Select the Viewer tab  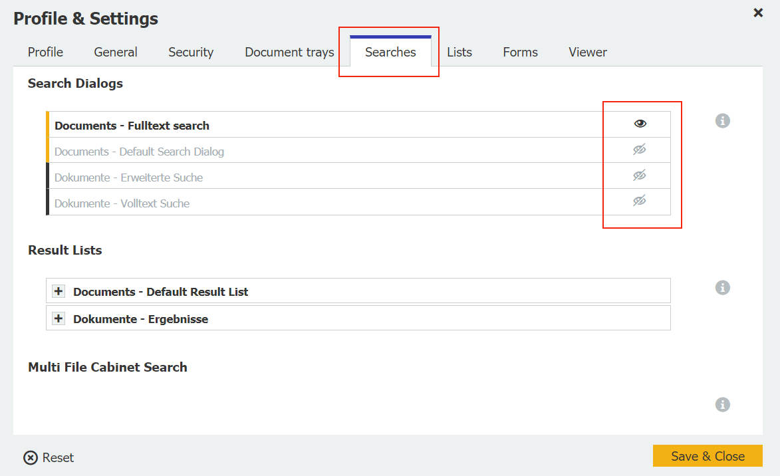click(588, 52)
